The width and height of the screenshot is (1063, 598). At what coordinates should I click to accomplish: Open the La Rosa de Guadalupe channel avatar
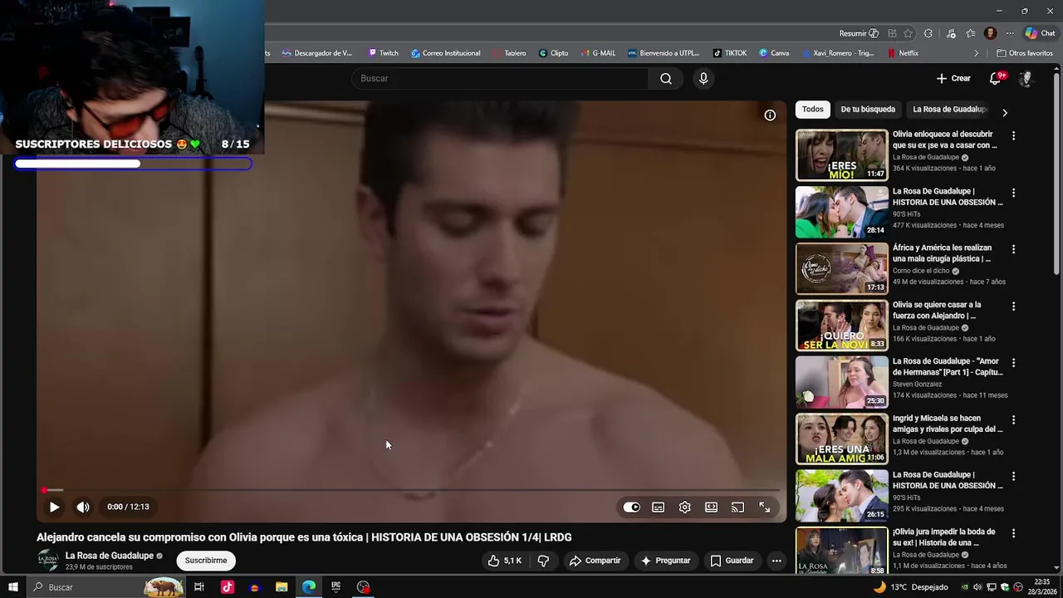48,561
